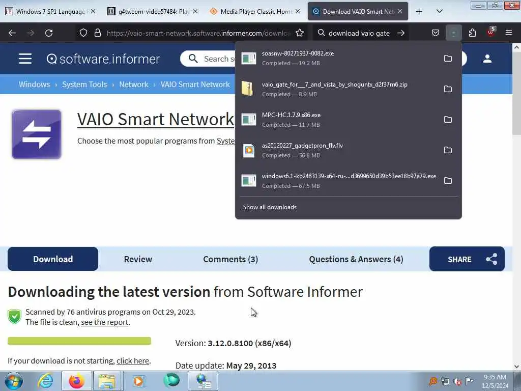Click the scrollbar down arrow
This screenshot has height=391, width=521.
(x=516, y=367)
